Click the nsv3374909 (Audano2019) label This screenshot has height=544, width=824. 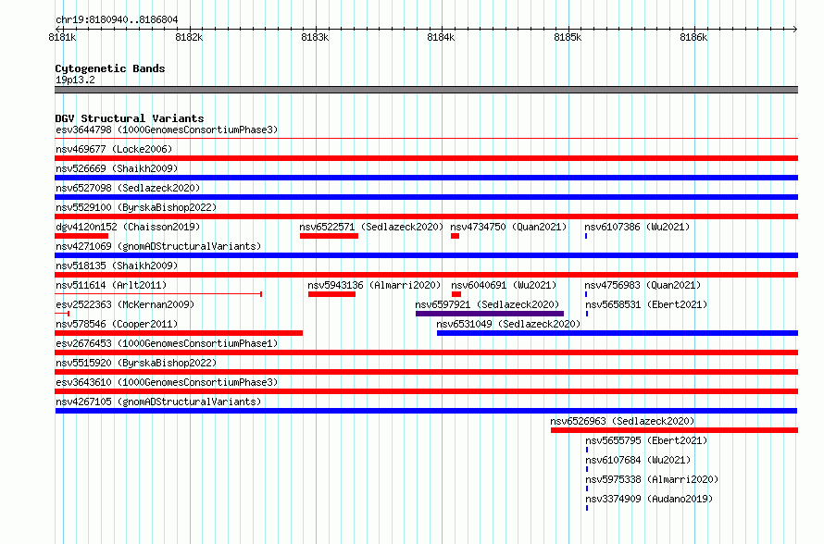point(649,499)
